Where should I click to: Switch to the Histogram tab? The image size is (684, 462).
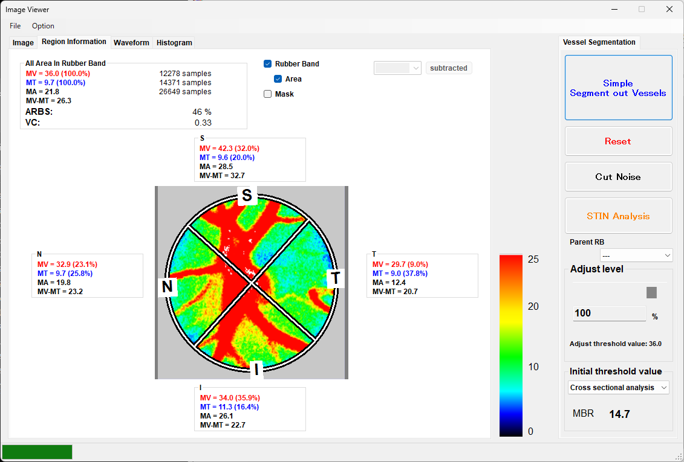[174, 43]
